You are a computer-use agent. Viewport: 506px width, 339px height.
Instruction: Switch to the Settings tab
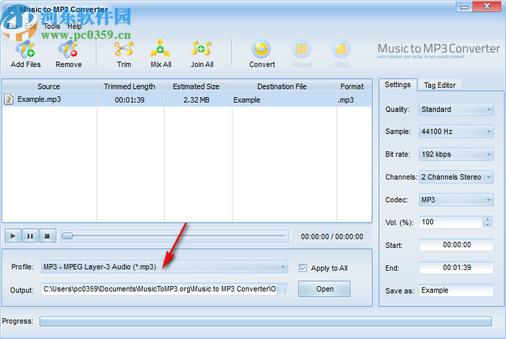pos(397,85)
